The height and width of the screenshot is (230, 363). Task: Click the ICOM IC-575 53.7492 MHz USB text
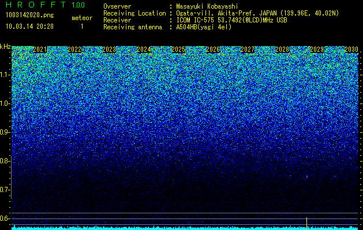pyautogui.click(x=231, y=20)
